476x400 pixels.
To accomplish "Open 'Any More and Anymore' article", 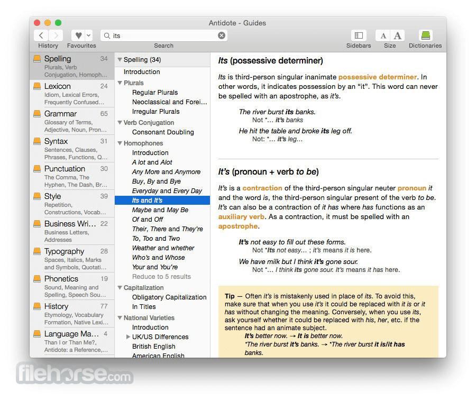I will pos(167,172).
